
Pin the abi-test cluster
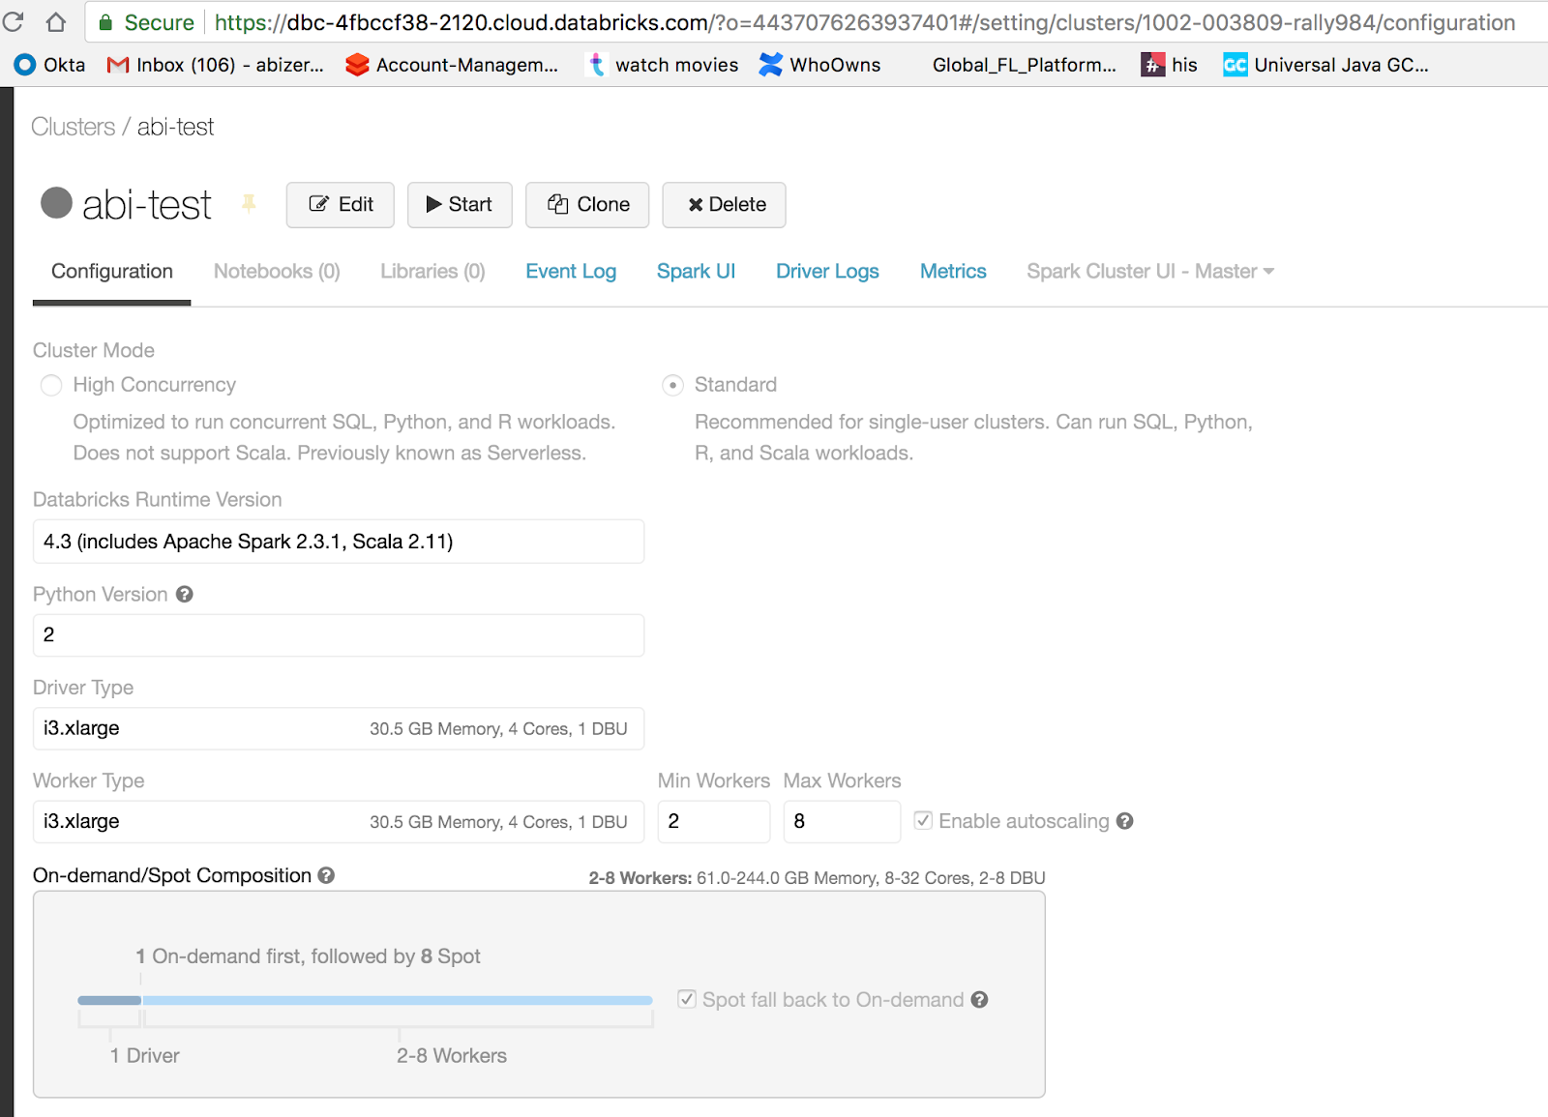point(250,204)
